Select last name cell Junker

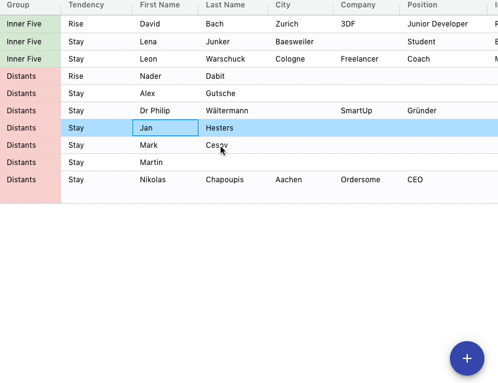tap(233, 42)
